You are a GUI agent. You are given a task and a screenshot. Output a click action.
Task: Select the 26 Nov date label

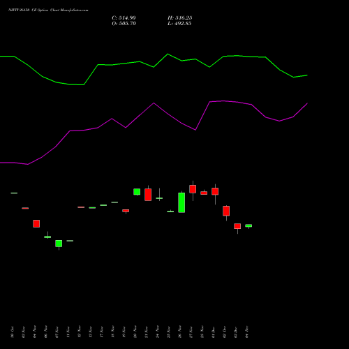pyautogui.click(x=180, y=332)
